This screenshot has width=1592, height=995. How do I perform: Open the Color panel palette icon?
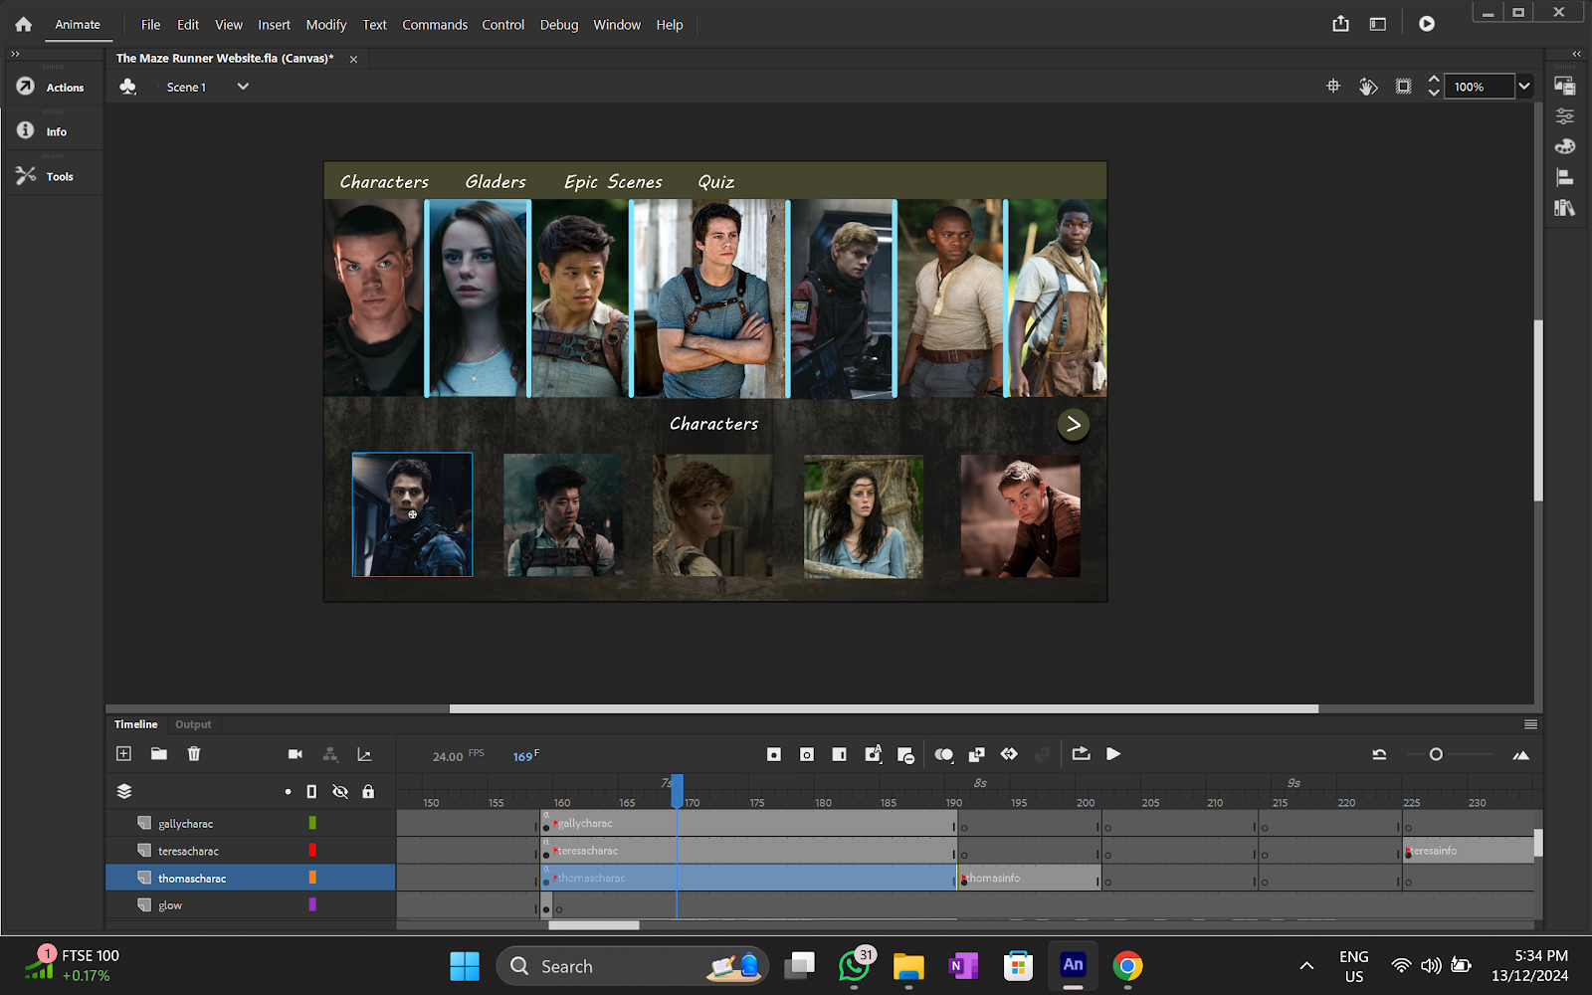click(1565, 146)
